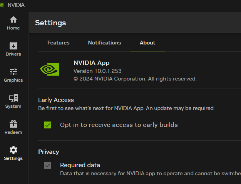Switch to the Features tab
241x184 pixels.
pyautogui.click(x=59, y=43)
